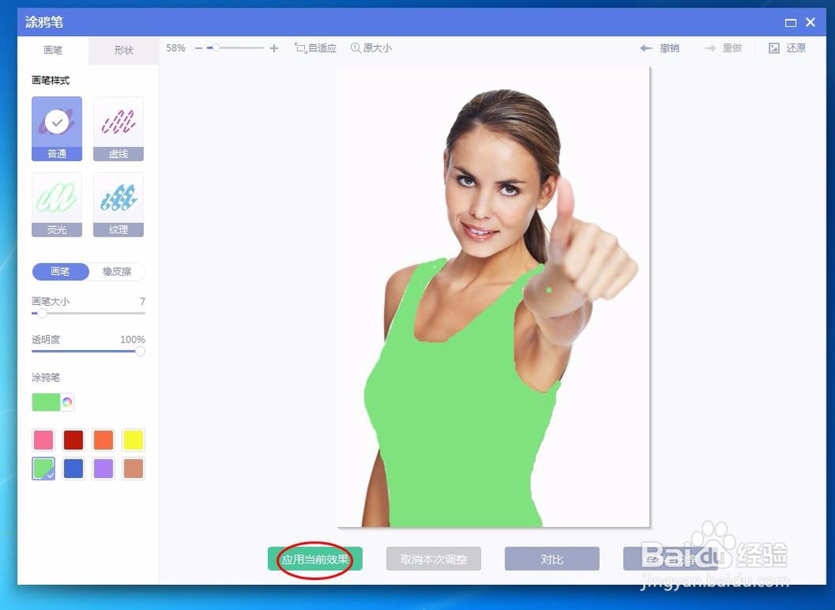Click the 对比 compare button

click(x=552, y=559)
